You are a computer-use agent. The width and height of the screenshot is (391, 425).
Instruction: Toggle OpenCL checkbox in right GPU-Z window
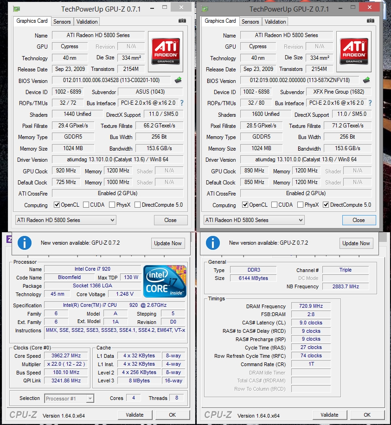tap(245, 205)
